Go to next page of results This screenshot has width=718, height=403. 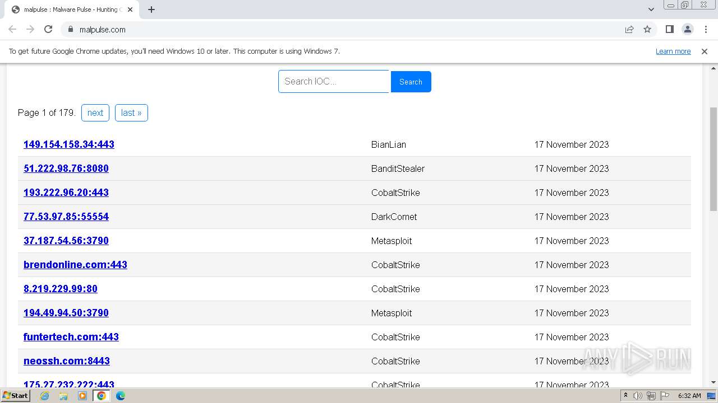click(x=95, y=113)
